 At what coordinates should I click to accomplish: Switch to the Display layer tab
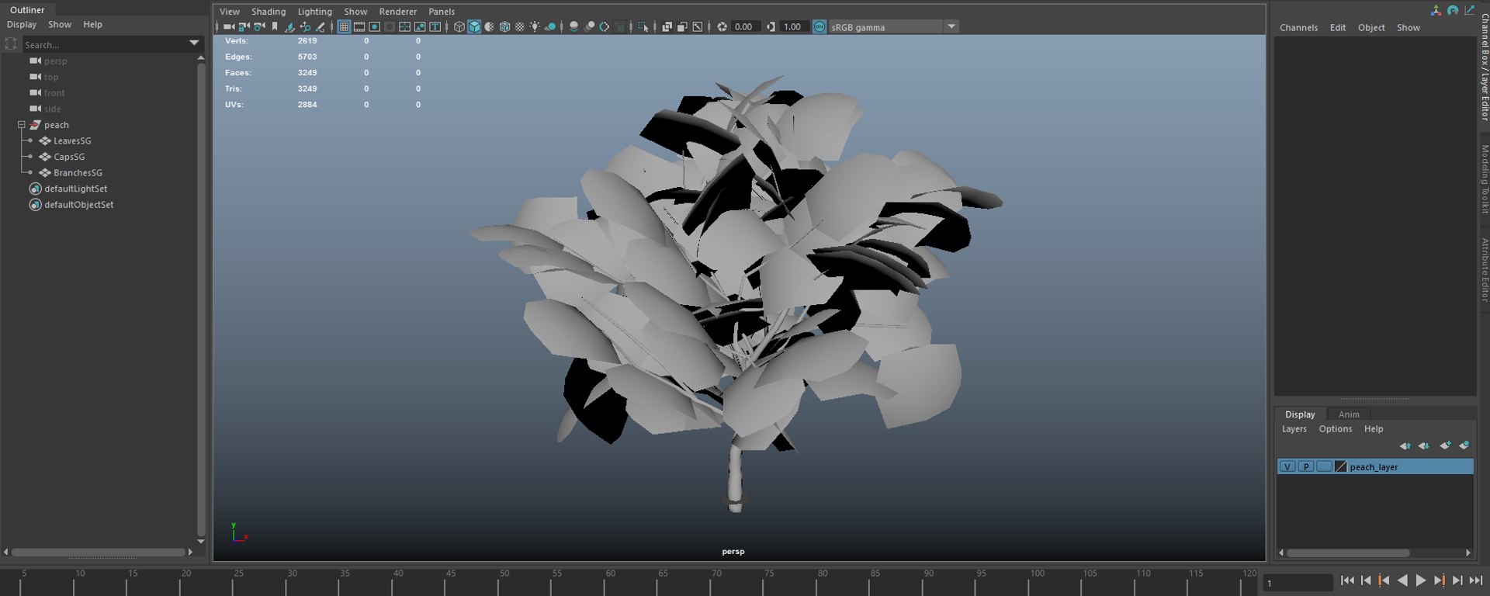[1300, 414]
